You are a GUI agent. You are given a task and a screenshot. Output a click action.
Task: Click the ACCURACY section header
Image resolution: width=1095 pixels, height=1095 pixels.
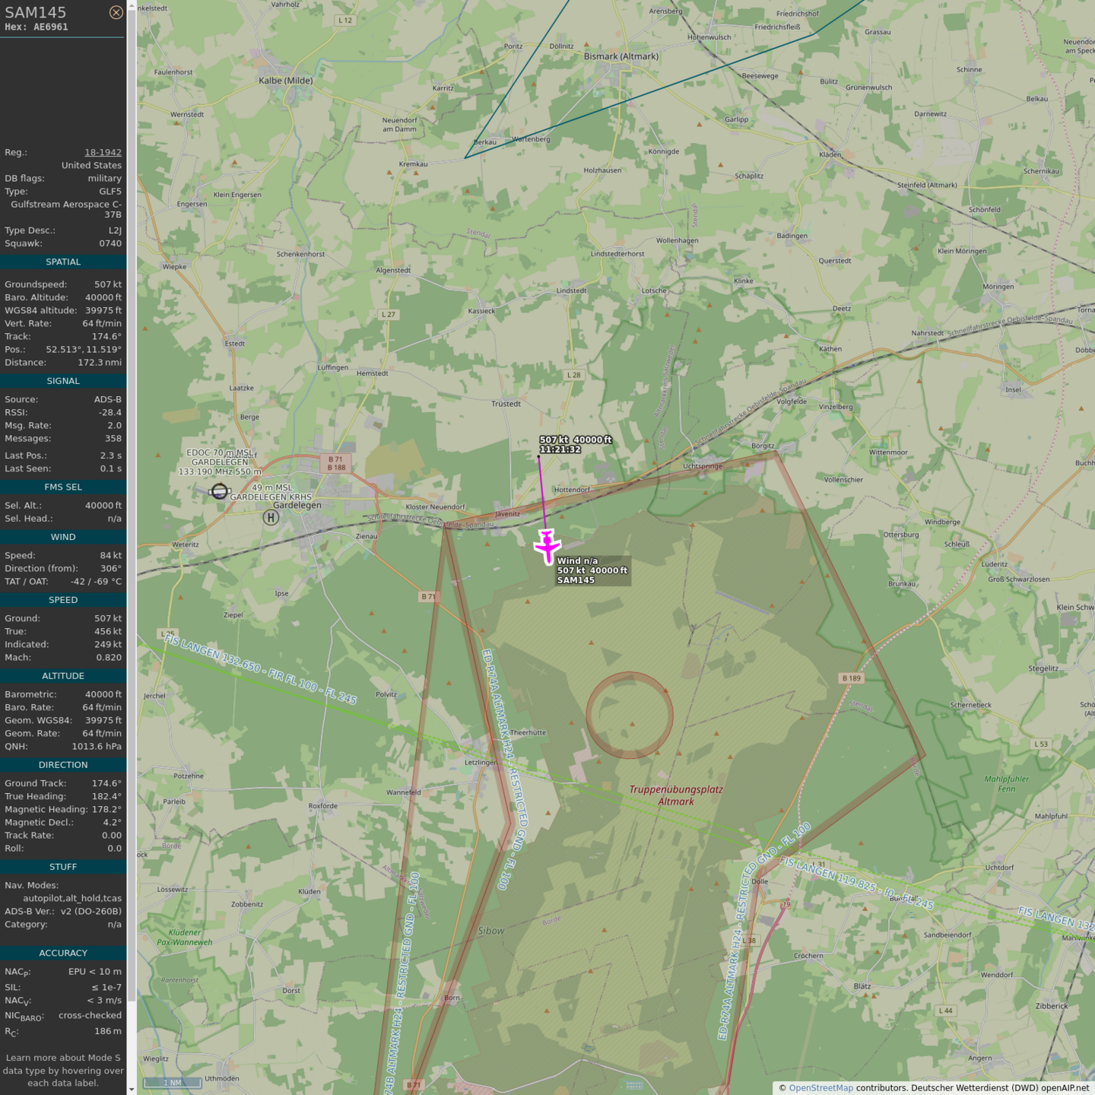click(x=63, y=953)
